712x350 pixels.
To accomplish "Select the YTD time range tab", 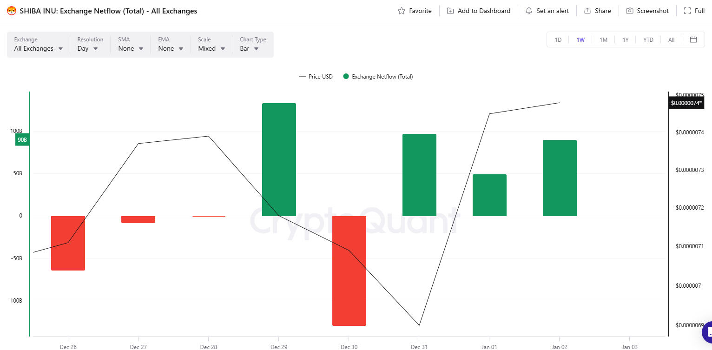I will [x=648, y=40].
